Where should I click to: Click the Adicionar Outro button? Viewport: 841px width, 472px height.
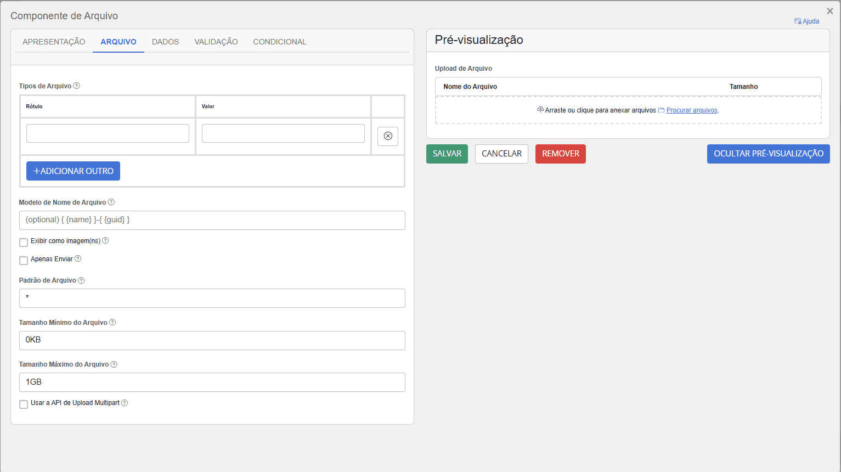coord(73,171)
